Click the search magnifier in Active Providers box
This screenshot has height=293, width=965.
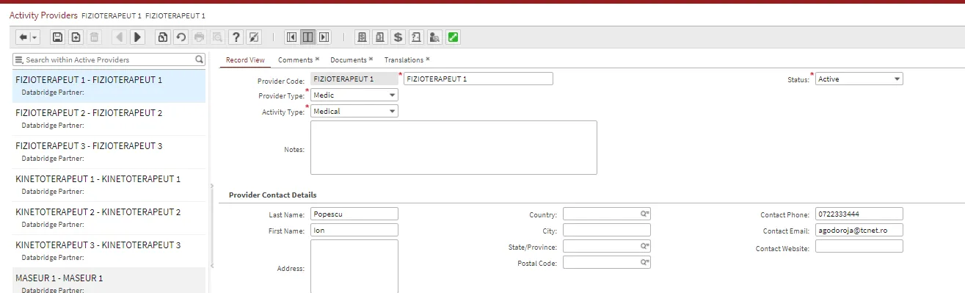click(199, 59)
